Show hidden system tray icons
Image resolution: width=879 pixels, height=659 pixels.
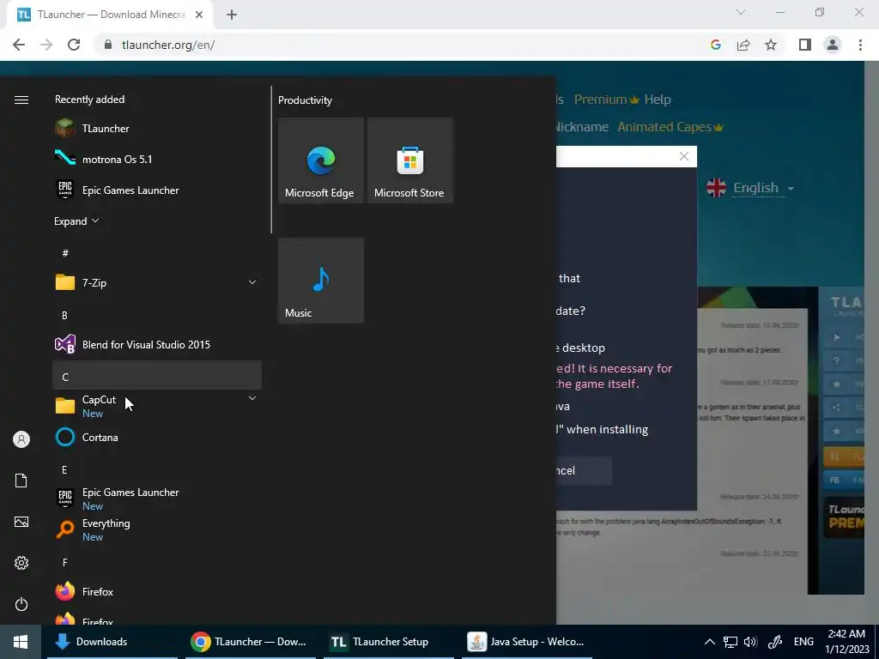[709, 642]
